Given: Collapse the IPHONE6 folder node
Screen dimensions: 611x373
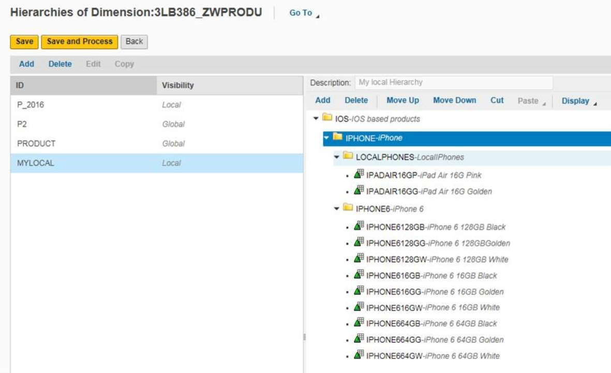Looking at the screenshot, I should (337, 209).
